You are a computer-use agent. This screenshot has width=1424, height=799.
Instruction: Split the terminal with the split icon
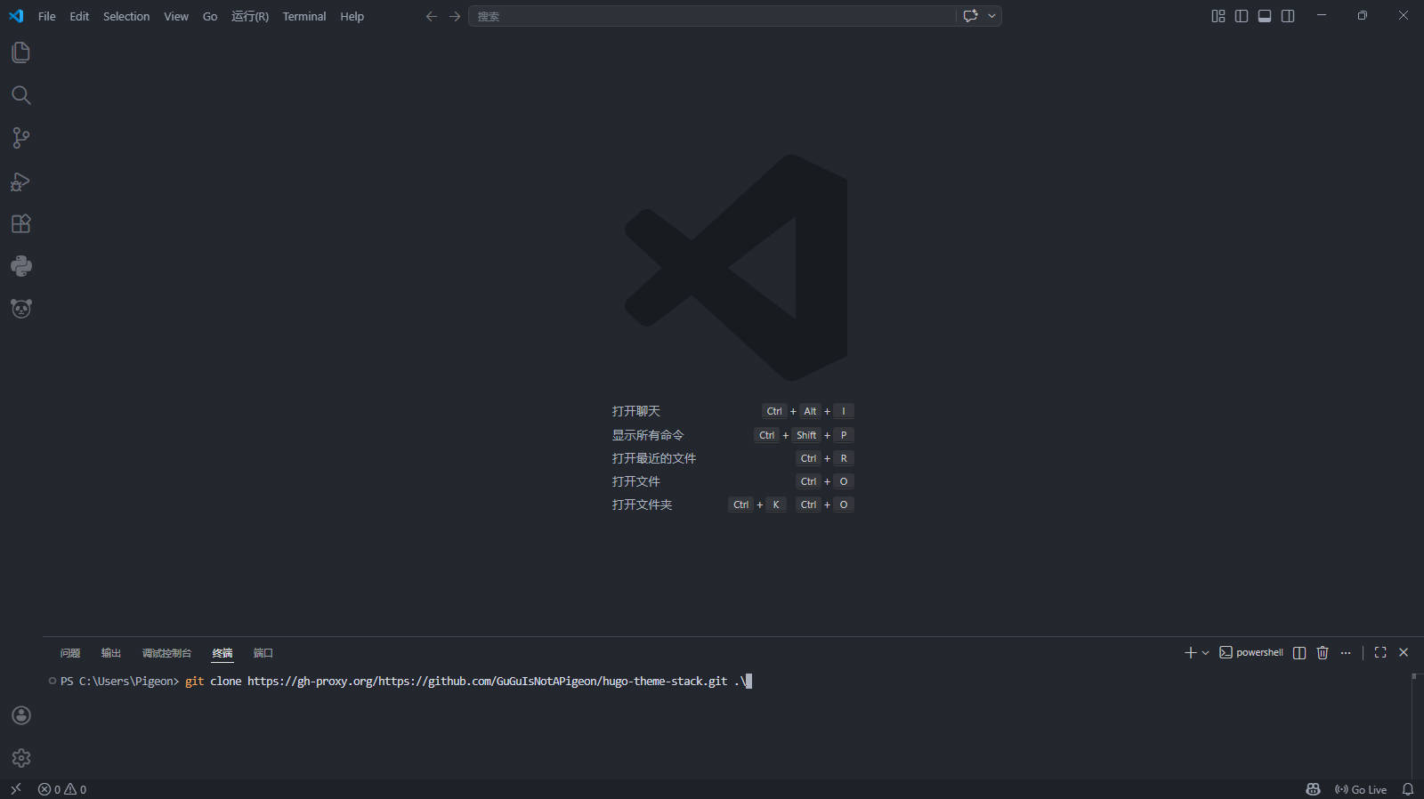(x=1299, y=653)
